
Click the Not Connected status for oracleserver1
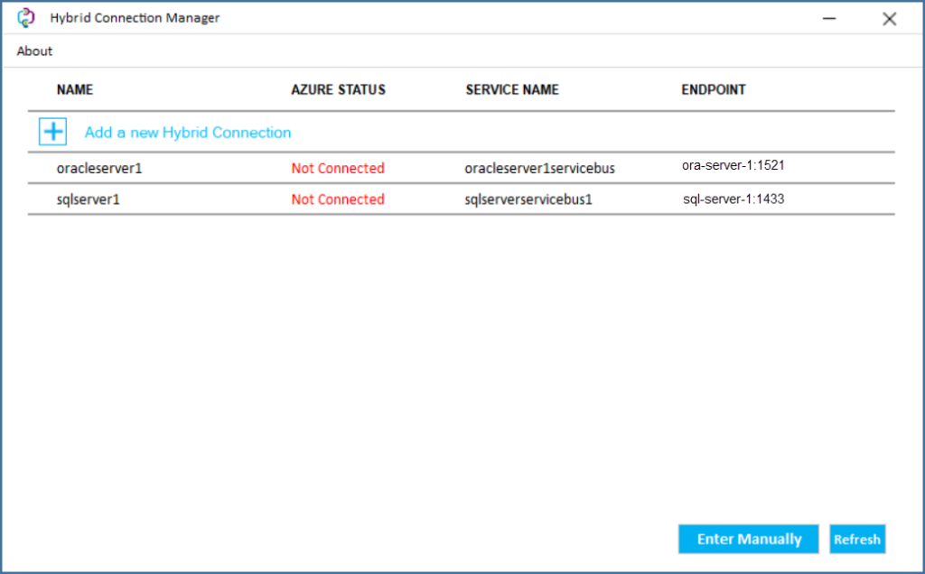338,168
